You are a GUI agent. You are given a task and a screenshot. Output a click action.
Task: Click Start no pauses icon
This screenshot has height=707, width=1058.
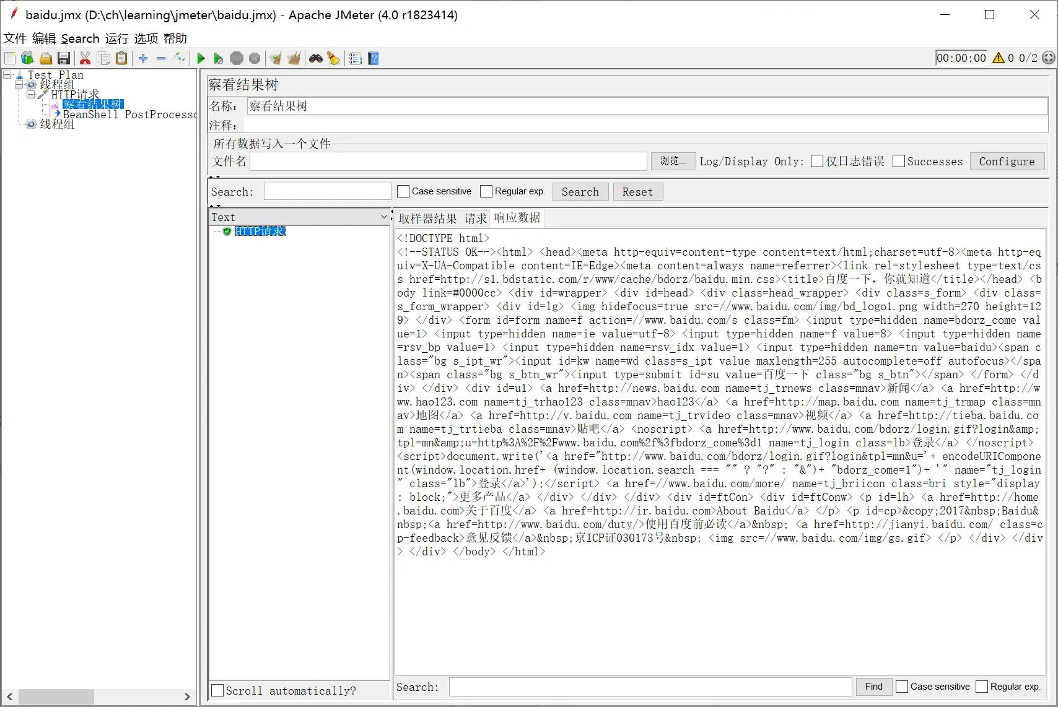[218, 58]
